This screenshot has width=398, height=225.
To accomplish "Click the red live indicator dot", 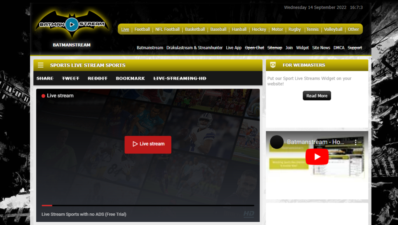I will click(44, 96).
